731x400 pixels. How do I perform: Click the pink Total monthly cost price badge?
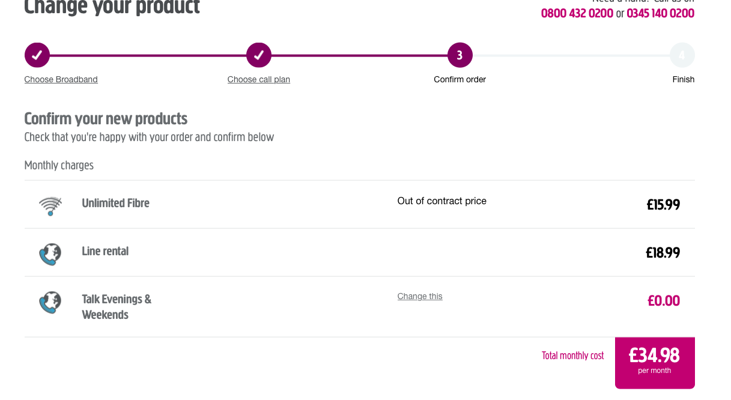[x=655, y=363]
